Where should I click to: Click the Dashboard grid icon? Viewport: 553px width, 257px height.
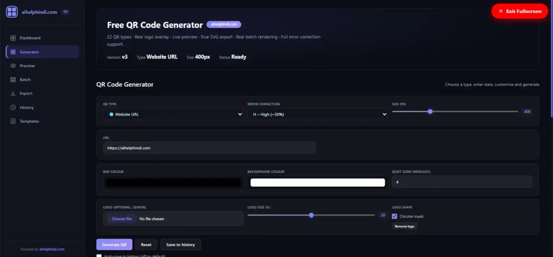pos(13,38)
